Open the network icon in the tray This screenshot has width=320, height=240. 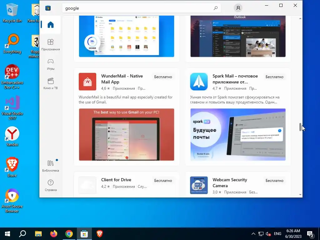point(261,234)
